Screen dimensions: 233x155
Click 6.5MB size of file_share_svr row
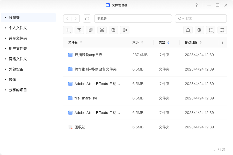[138, 98]
